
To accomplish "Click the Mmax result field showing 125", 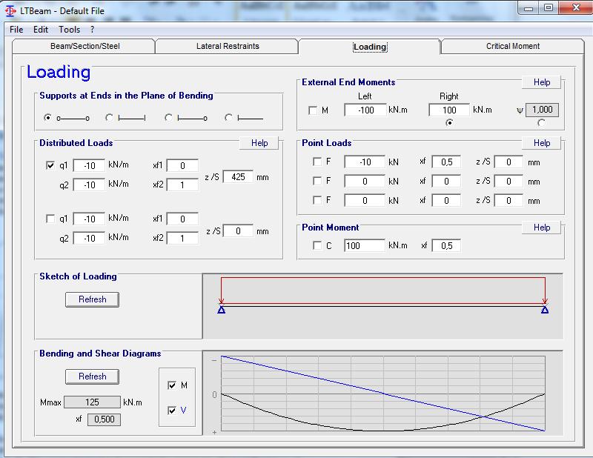I will click(x=92, y=402).
